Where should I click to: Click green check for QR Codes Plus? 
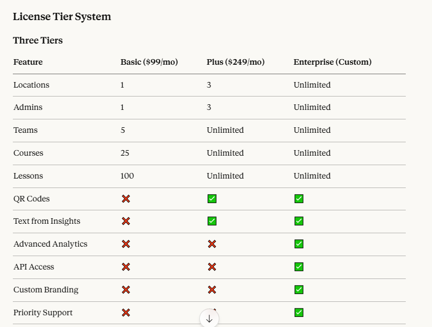(x=212, y=199)
